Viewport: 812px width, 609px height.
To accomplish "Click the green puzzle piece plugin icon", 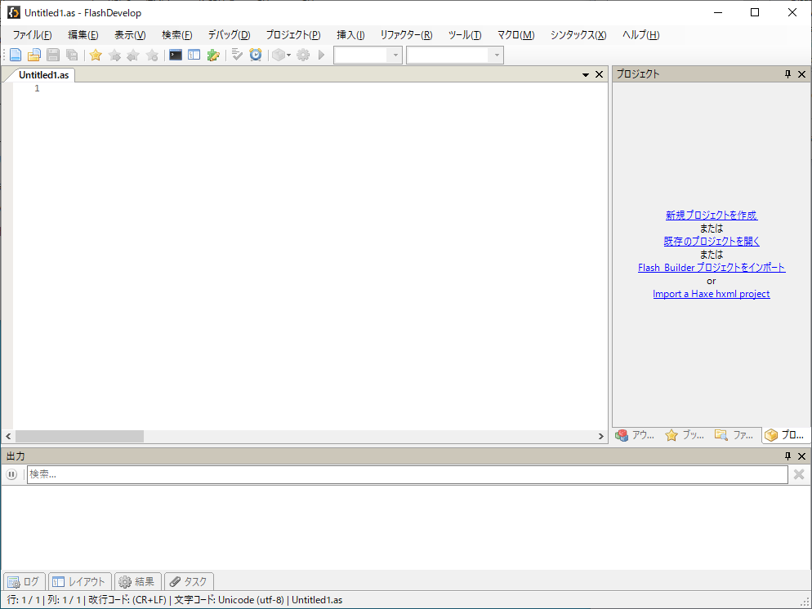I will (213, 55).
